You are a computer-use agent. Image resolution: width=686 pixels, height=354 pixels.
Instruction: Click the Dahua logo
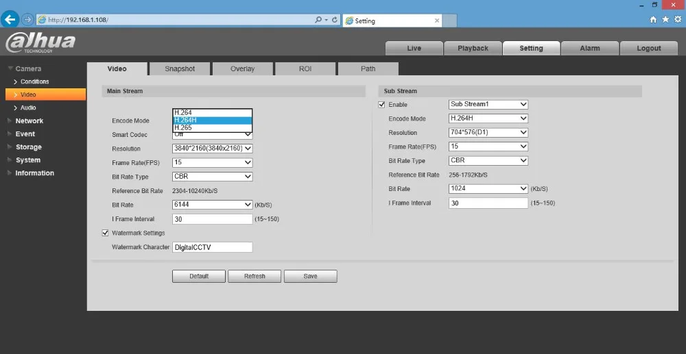(40, 42)
